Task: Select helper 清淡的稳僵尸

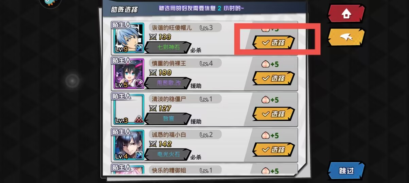Action: pyautogui.click(x=273, y=114)
